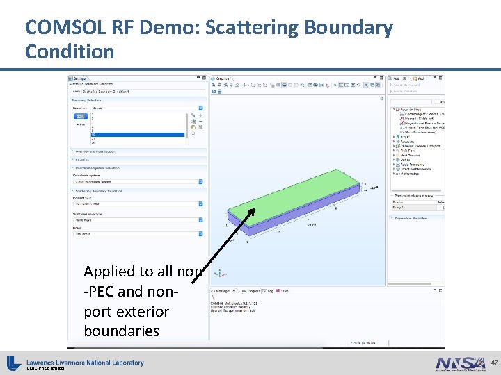The width and height of the screenshot is (501, 375).
Task: Select boundary 10 in selection list
Action: click(138, 135)
